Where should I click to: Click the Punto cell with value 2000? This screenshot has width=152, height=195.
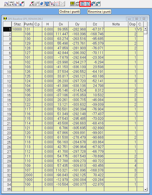pos(29,175)
